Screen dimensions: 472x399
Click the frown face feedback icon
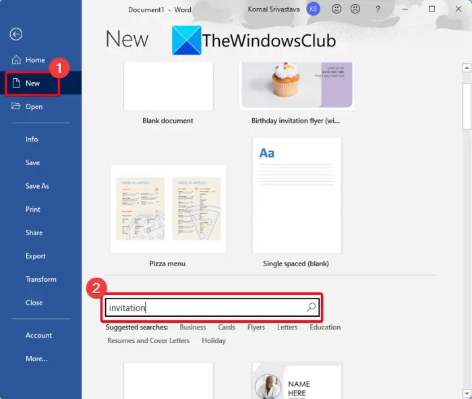355,9
